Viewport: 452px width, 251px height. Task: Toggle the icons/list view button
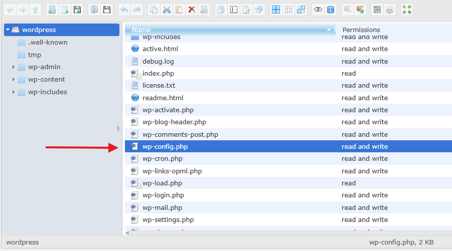pyautogui.click(x=377, y=10)
